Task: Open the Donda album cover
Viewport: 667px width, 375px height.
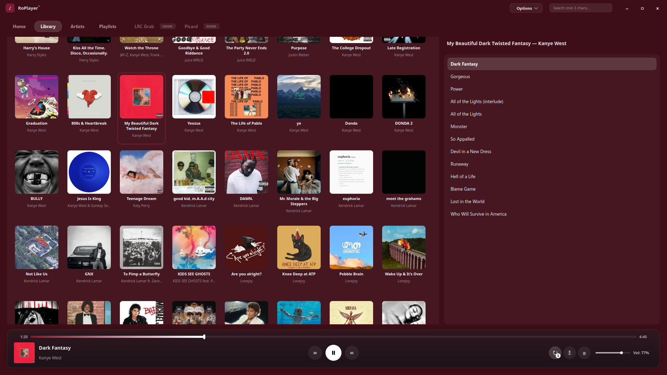Action: pyautogui.click(x=351, y=97)
